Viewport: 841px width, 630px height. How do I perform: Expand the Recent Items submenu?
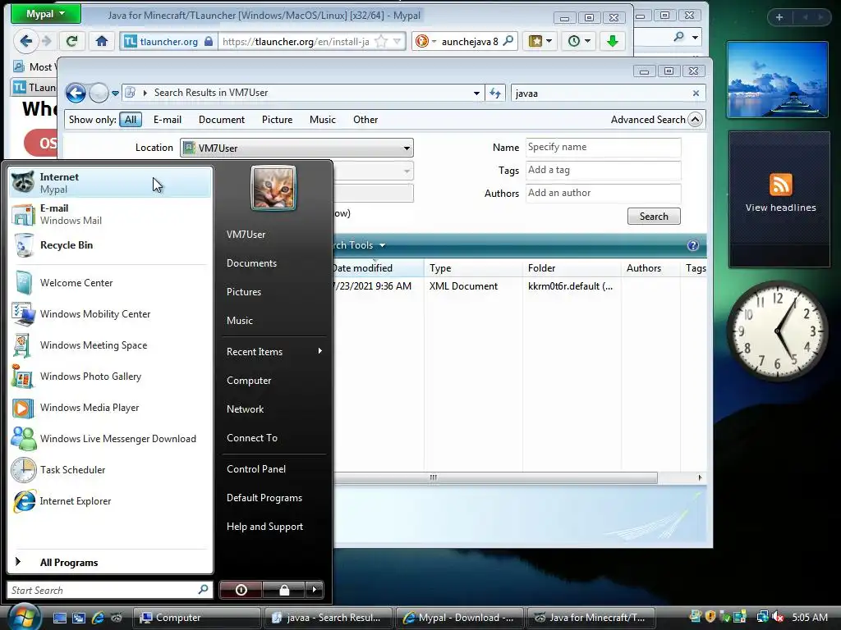click(273, 351)
